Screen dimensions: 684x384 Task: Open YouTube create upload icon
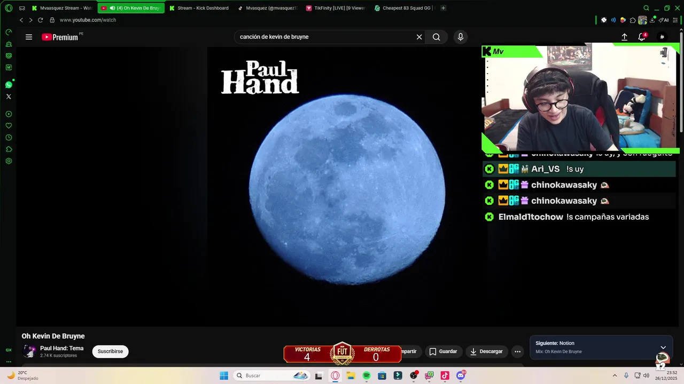tap(624, 37)
